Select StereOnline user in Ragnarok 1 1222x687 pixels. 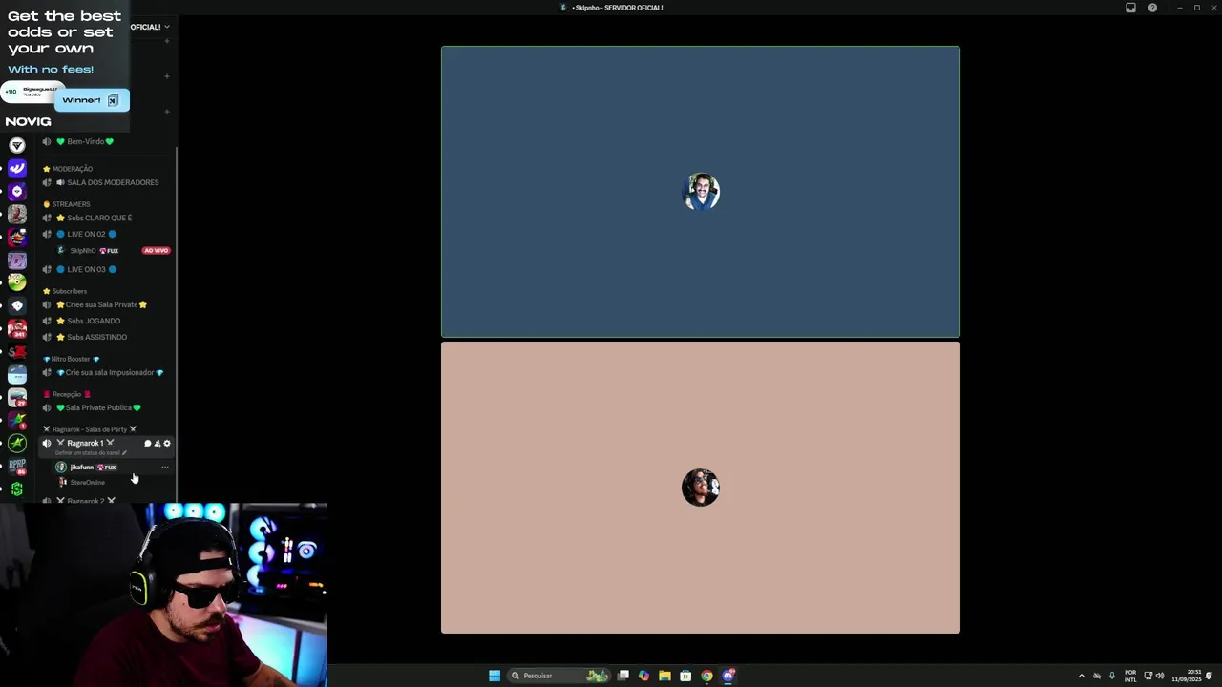coord(82,483)
